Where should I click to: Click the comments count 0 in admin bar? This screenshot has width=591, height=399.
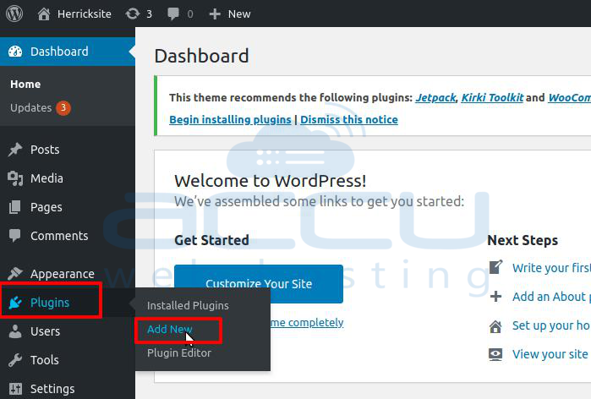pyautogui.click(x=190, y=14)
